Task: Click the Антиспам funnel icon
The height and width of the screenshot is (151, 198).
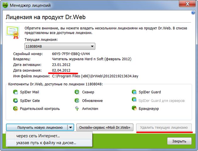Action: point(77,109)
